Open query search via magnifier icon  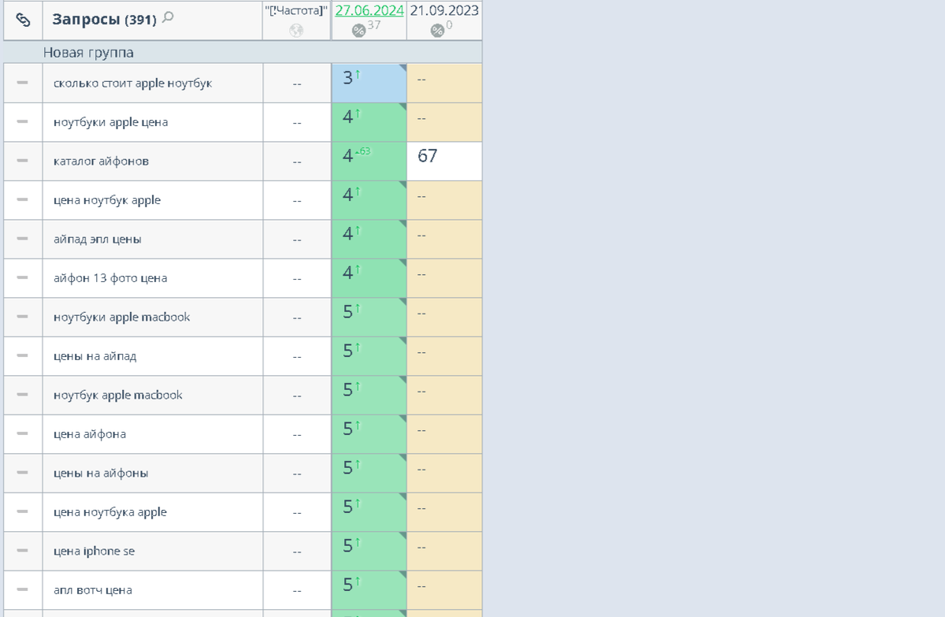168,17
